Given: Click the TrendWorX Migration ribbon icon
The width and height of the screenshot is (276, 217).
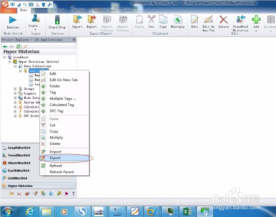Looking at the screenshot, I should (x=241, y=19).
